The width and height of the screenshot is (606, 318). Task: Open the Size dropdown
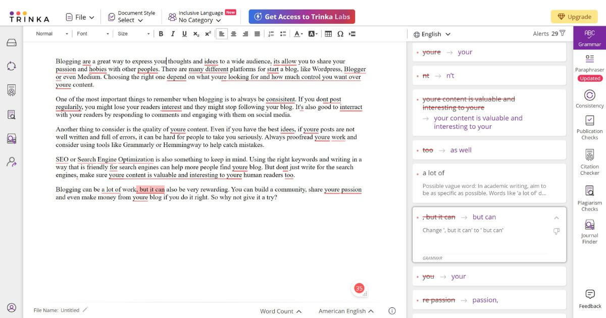[134, 34]
